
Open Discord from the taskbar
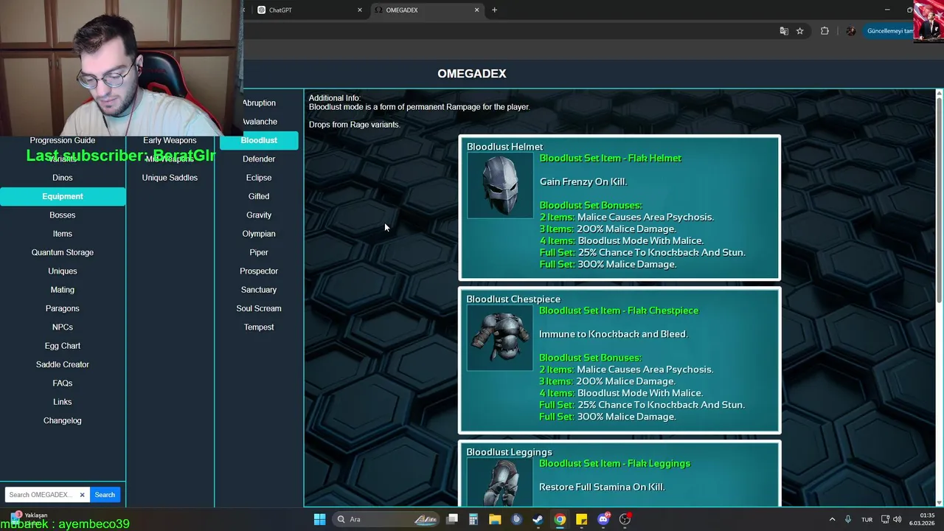[603, 519]
